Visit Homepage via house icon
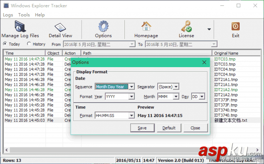 (x=146, y=26)
